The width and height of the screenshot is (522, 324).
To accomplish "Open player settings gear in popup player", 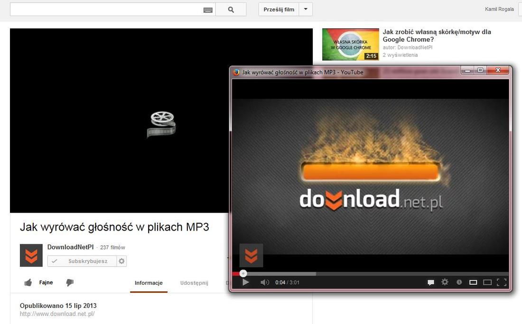I will [x=445, y=282].
